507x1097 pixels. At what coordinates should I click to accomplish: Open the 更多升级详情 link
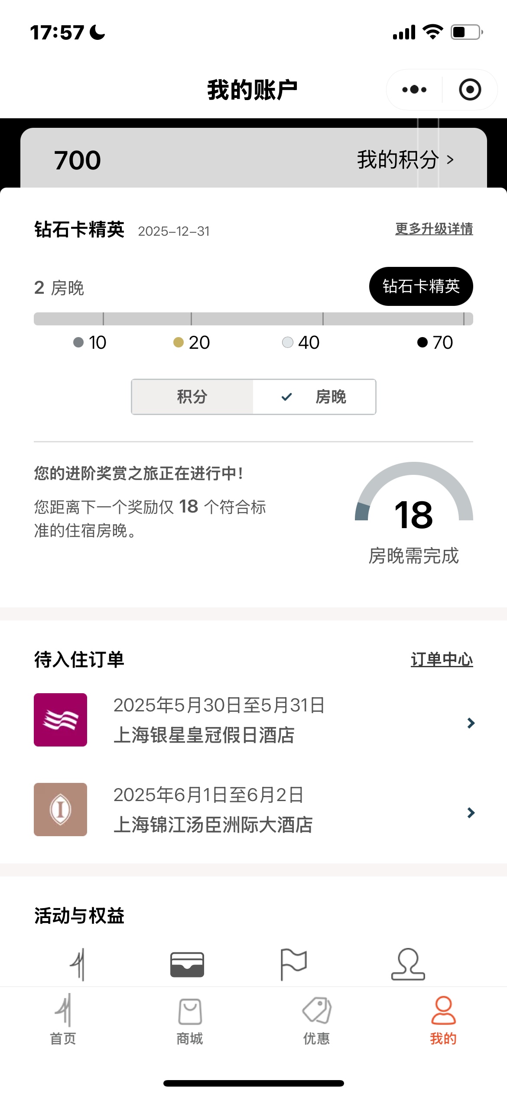434,229
